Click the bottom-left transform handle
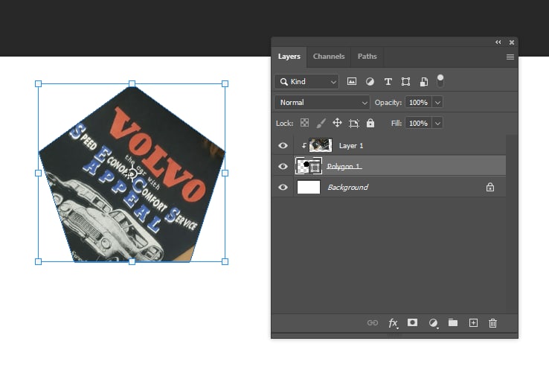The width and height of the screenshot is (549, 376). point(39,261)
